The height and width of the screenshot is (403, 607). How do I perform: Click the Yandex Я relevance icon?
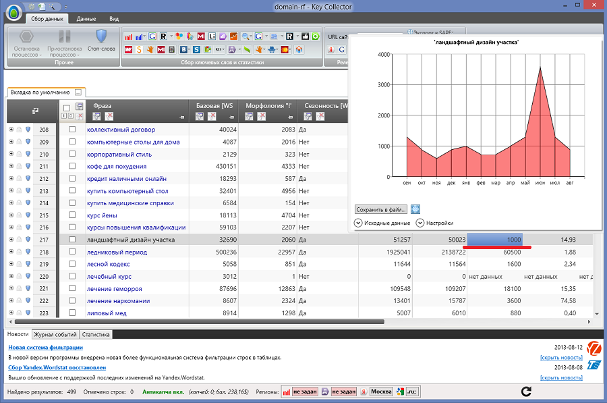[x=331, y=49]
